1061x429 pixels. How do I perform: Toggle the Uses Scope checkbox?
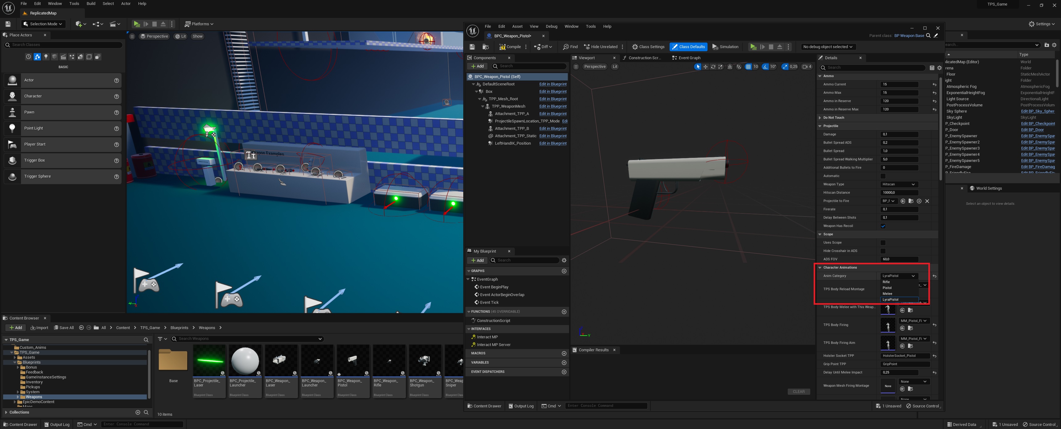point(883,243)
